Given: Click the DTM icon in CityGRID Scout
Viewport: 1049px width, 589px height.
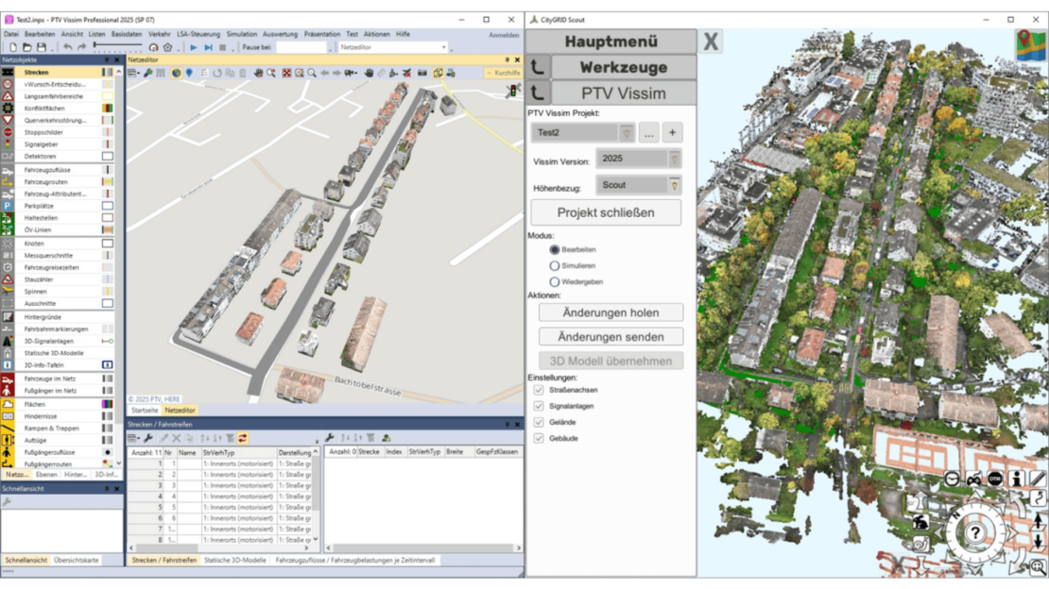Looking at the screenshot, I should point(995,479).
